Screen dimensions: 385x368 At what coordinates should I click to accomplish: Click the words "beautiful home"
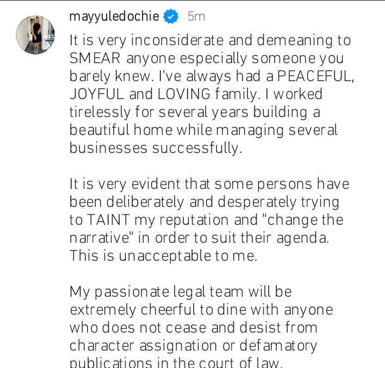coord(121,130)
